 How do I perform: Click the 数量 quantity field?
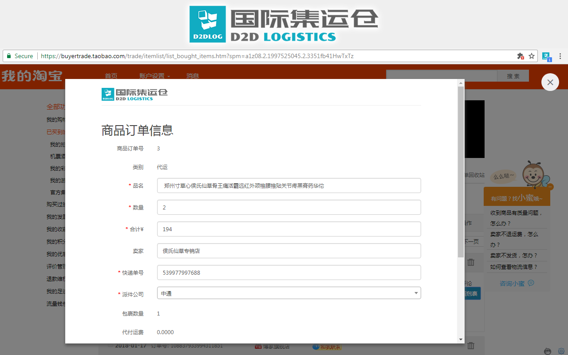click(x=289, y=207)
